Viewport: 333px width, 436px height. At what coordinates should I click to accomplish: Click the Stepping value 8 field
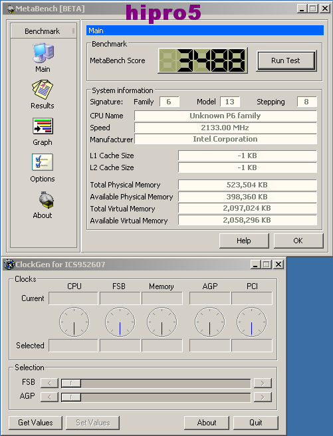pyautogui.click(x=307, y=102)
